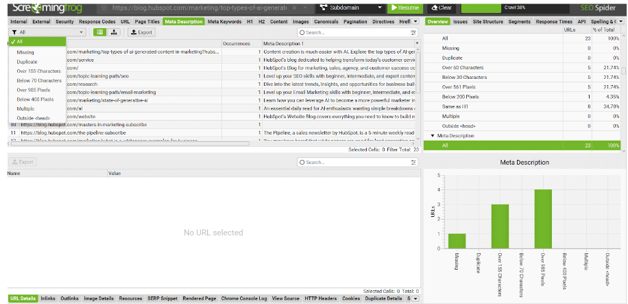Choose Over 155 Characters filter option

(x=39, y=71)
